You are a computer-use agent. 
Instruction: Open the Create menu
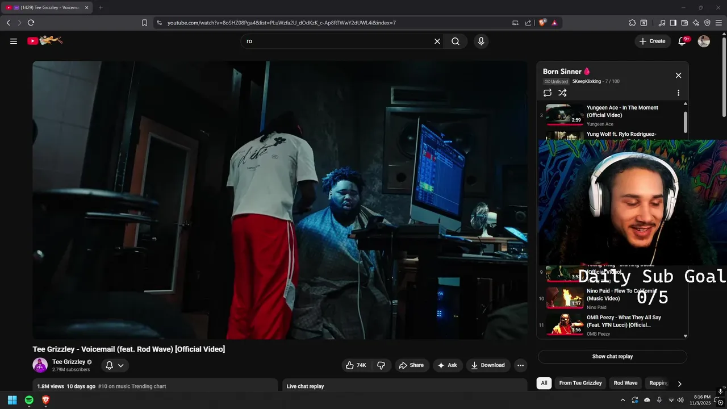[653, 41]
